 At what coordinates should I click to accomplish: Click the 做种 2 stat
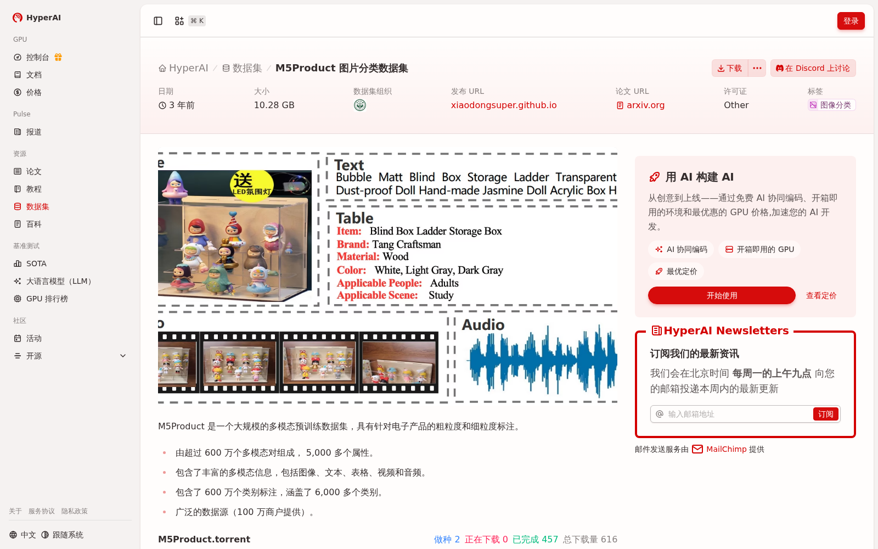pyautogui.click(x=447, y=539)
